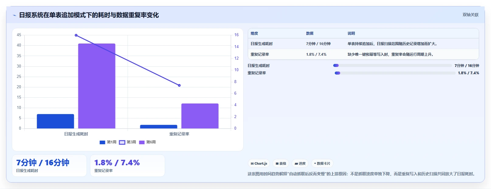Click the purple 重复记录率 bar
Image resolution: width=491 pixels, height=189 pixels.
coord(200,116)
